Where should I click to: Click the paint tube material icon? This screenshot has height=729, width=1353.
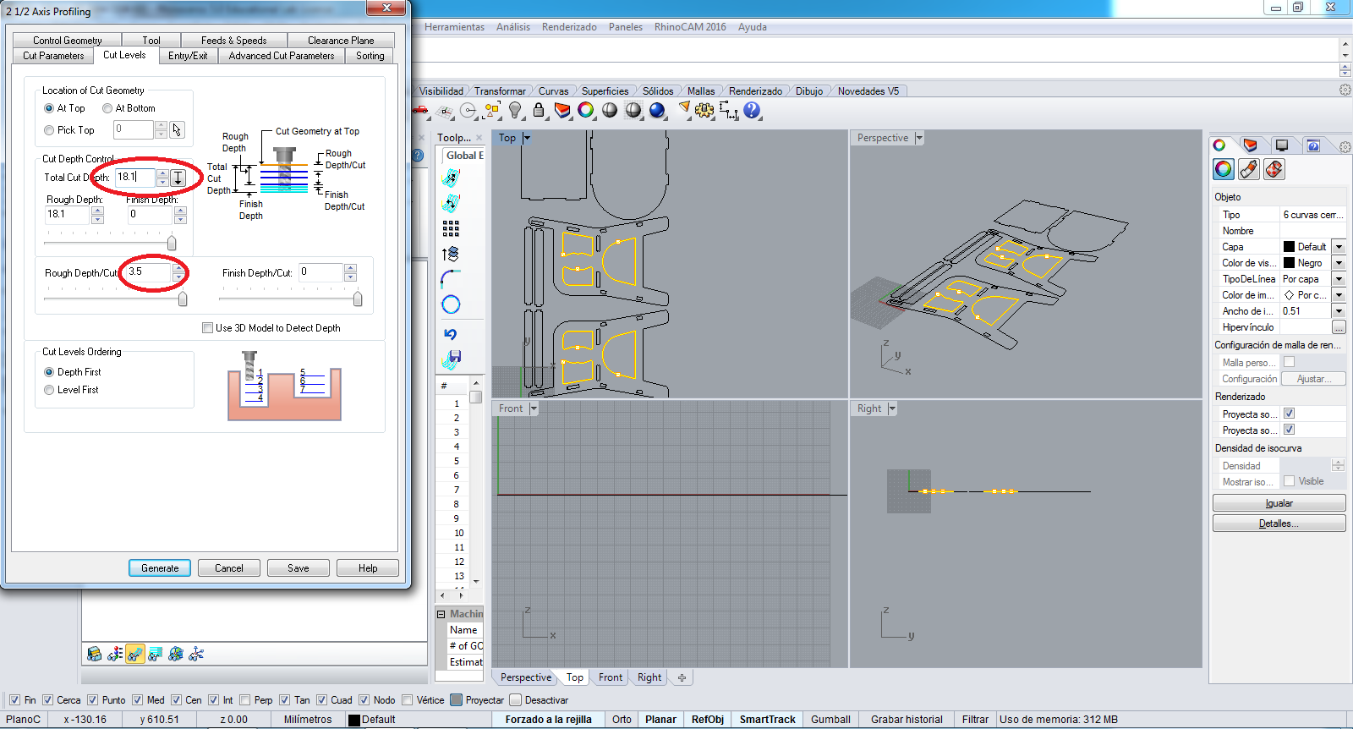(1249, 169)
